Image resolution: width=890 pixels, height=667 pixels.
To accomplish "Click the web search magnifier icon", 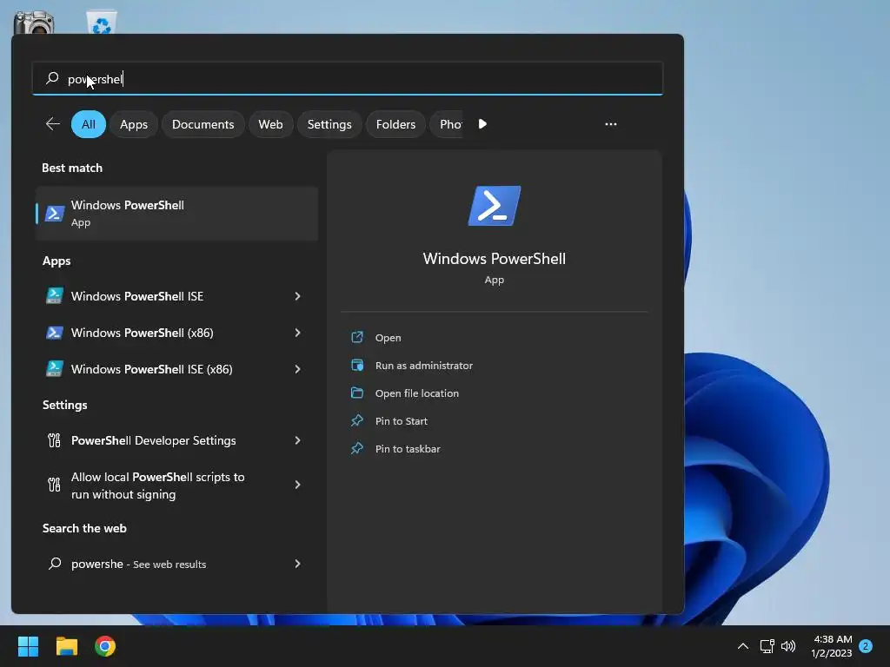I will (x=55, y=563).
